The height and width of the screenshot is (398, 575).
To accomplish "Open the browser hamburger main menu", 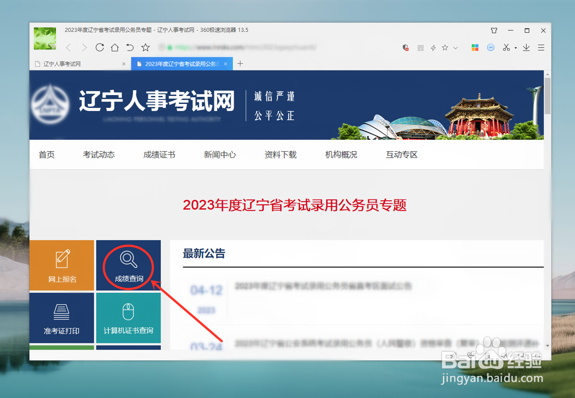I will click(541, 48).
